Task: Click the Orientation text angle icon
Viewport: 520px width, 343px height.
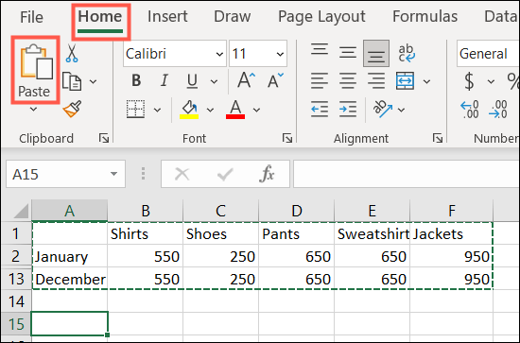Action: pos(383,109)
